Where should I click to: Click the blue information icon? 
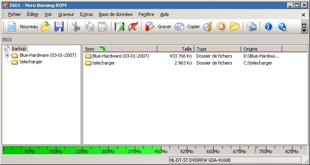268,27
